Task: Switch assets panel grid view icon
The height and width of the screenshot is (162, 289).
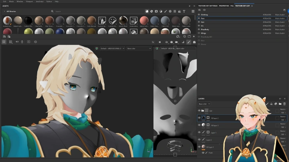Action: tap(193, 11)
